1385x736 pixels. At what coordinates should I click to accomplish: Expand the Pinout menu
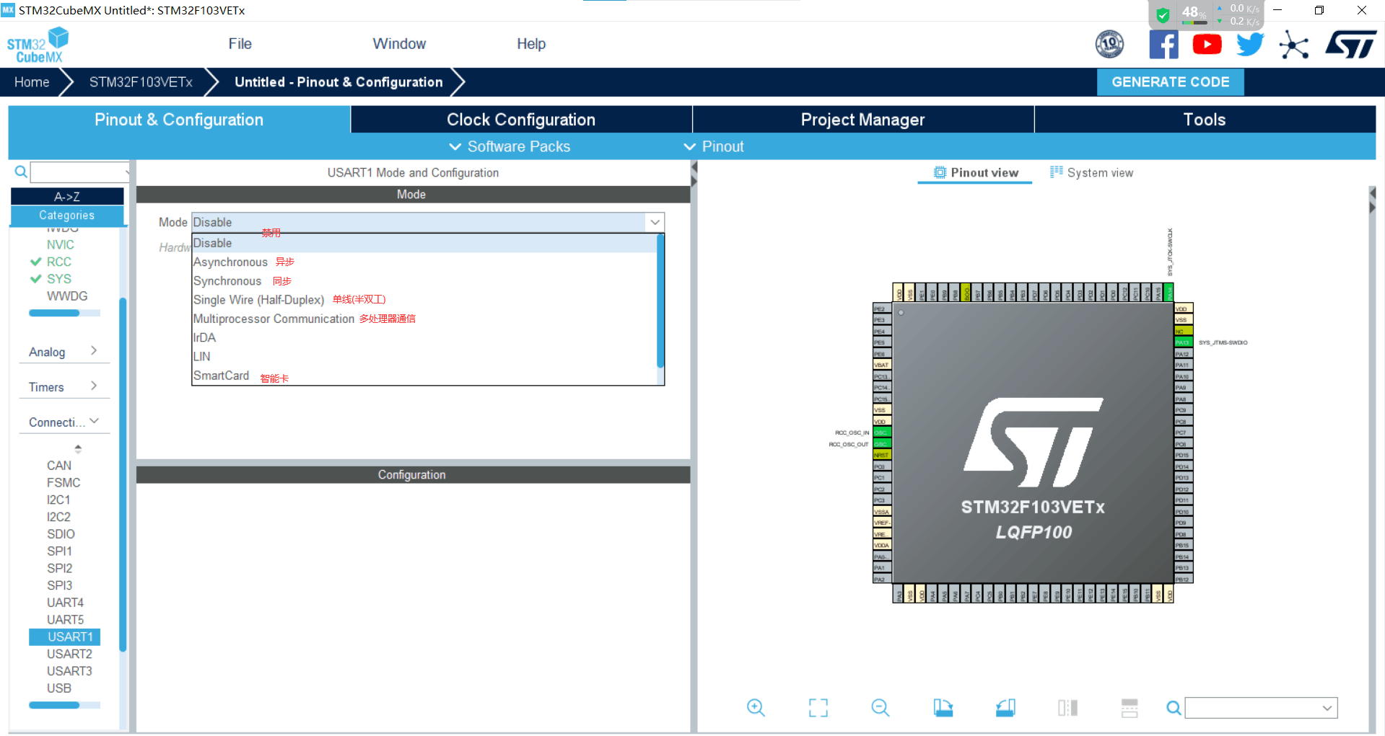click(x=713, y=146)
